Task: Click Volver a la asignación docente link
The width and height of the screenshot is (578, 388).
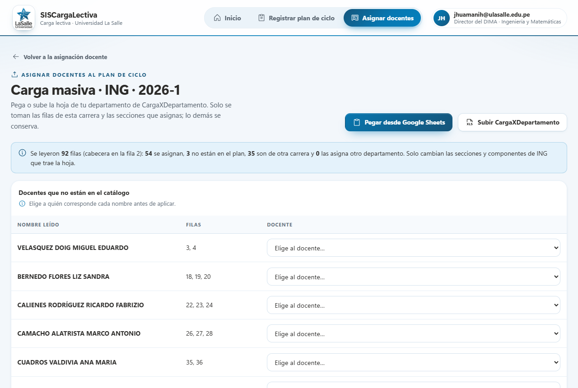Action: pyautogui.click(x=60, y=57)
